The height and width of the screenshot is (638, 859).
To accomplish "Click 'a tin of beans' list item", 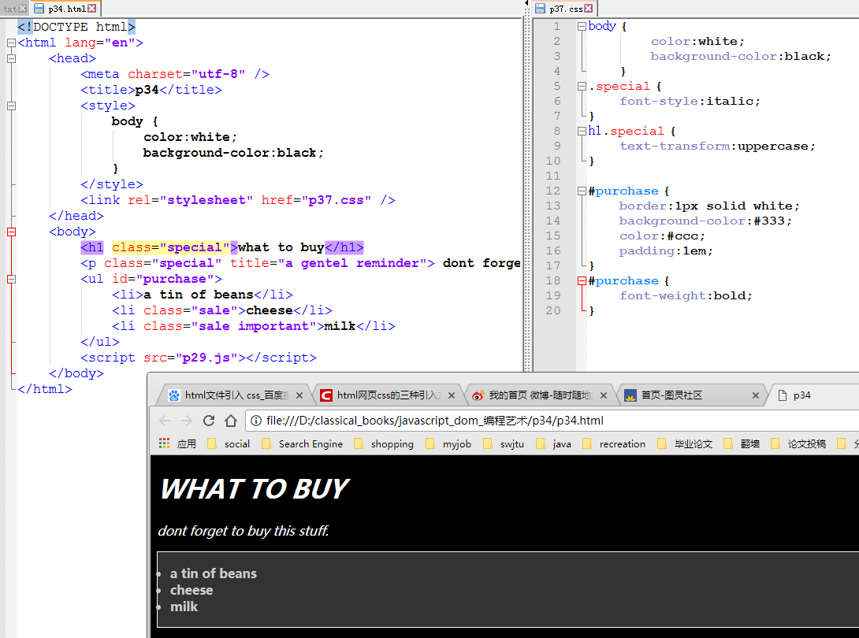I will (x=213, y=573).
